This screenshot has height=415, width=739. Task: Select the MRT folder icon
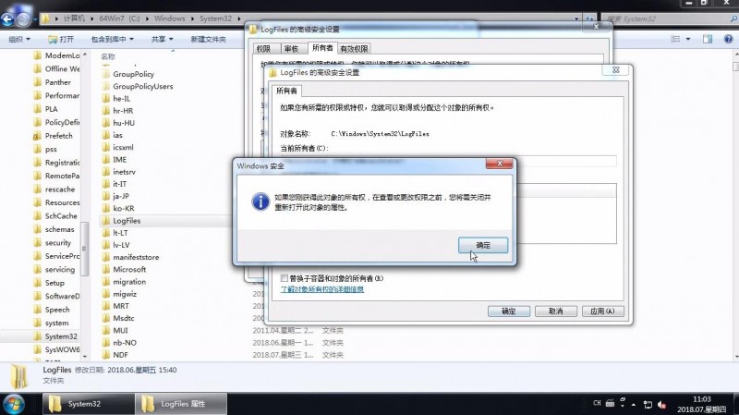click(x=106, y=306)
